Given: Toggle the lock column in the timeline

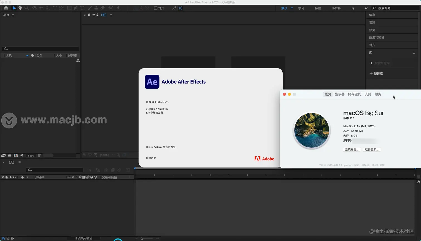Looking at the screenshot, I should click(x=14, y=177).
